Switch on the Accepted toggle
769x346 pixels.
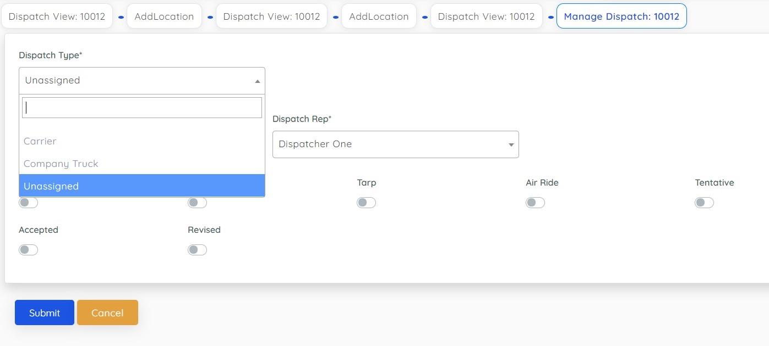click(x=29, y=250)
